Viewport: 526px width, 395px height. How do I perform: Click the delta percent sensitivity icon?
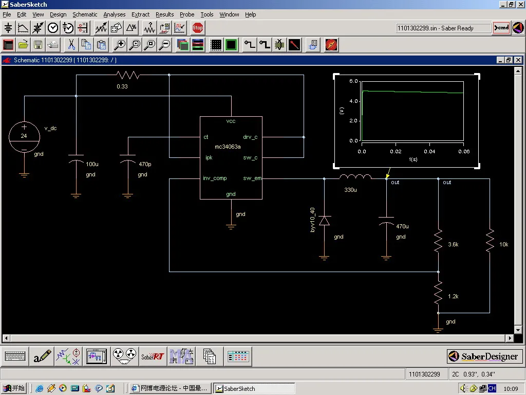pos(131,28)
